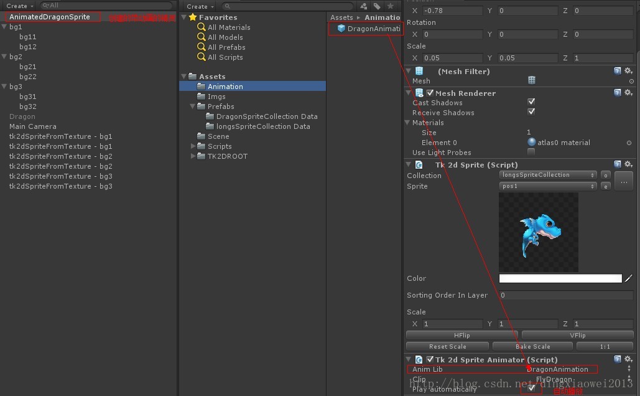
Task: Pick color with the eyedropper tool
Action: click(629, 278)
